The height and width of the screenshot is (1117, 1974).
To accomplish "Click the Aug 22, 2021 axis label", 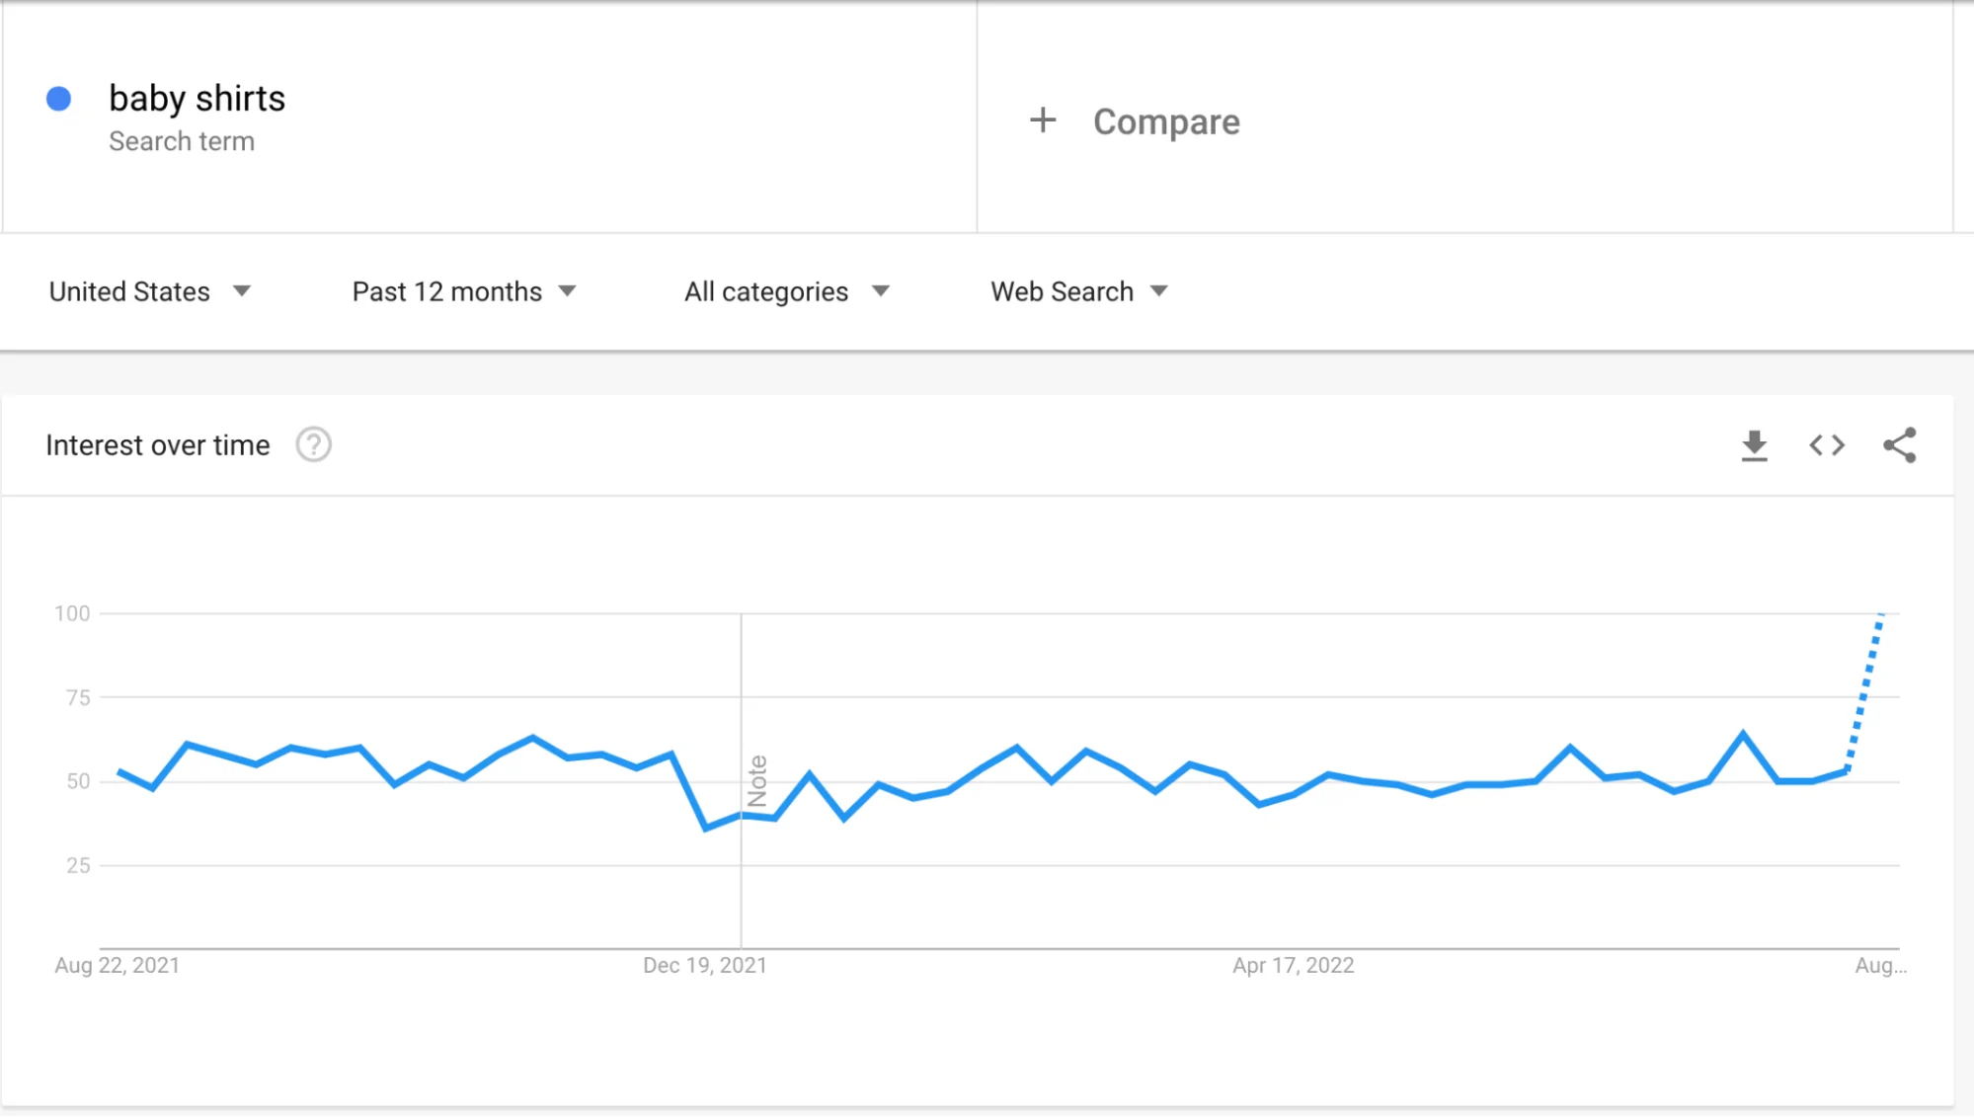I will pyautogui.click(x=118, y=965).
